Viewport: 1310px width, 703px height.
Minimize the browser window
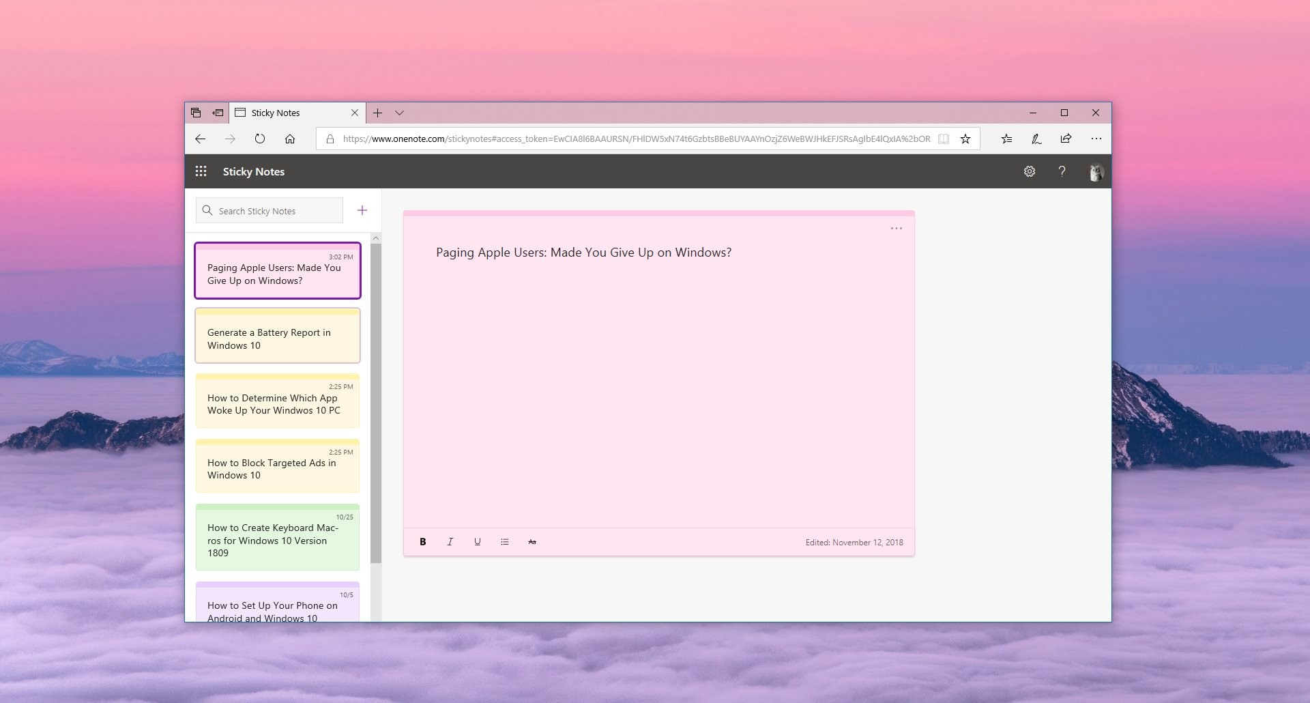coord(1033,113)
